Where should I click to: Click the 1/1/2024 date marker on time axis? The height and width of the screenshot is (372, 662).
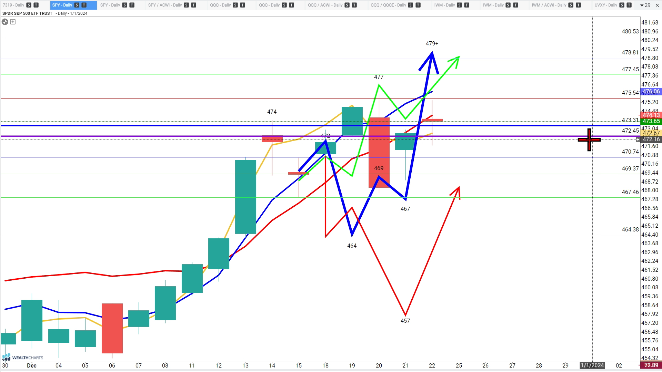point(592,365)
